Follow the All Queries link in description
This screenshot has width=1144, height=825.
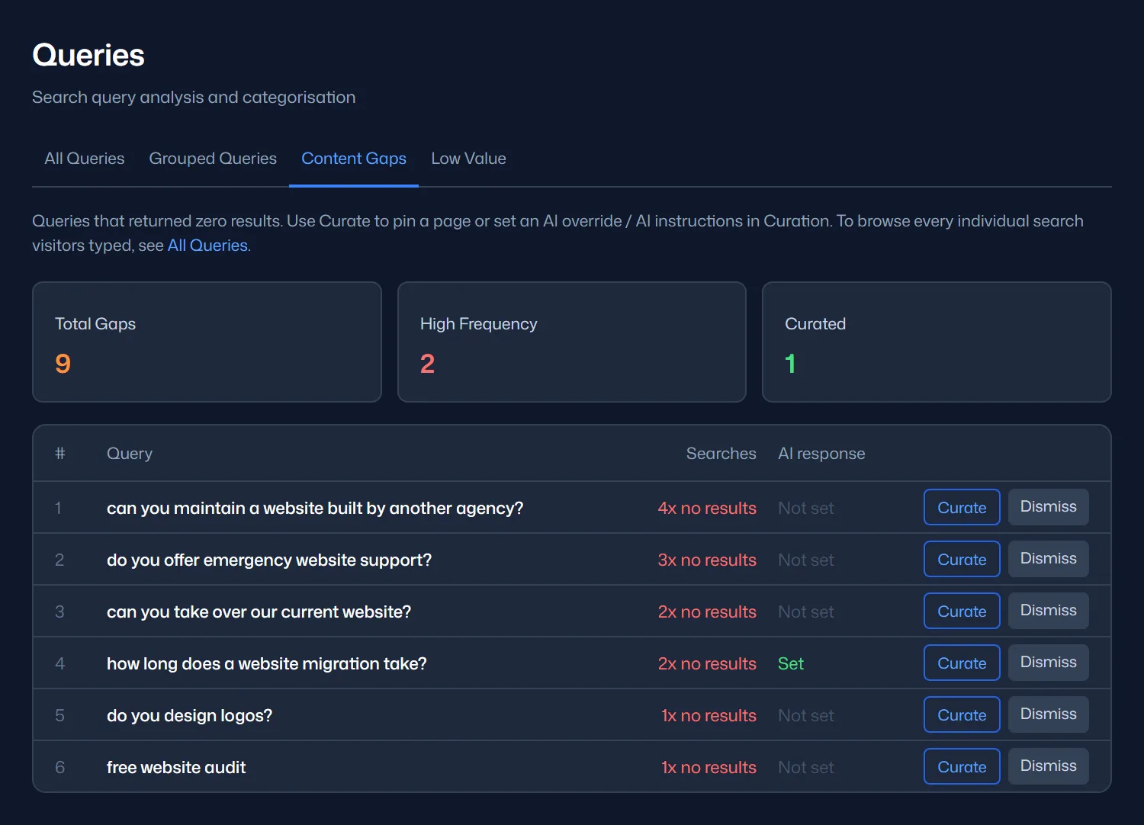pos(207,246)
